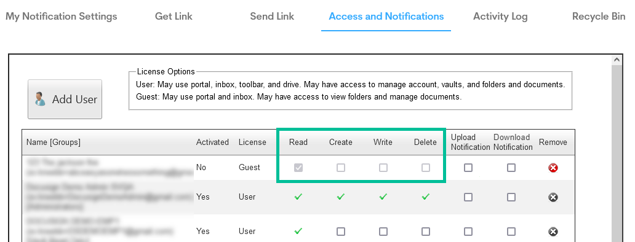Tick Download Notification on the read-only User row

(x=511, y=232)
